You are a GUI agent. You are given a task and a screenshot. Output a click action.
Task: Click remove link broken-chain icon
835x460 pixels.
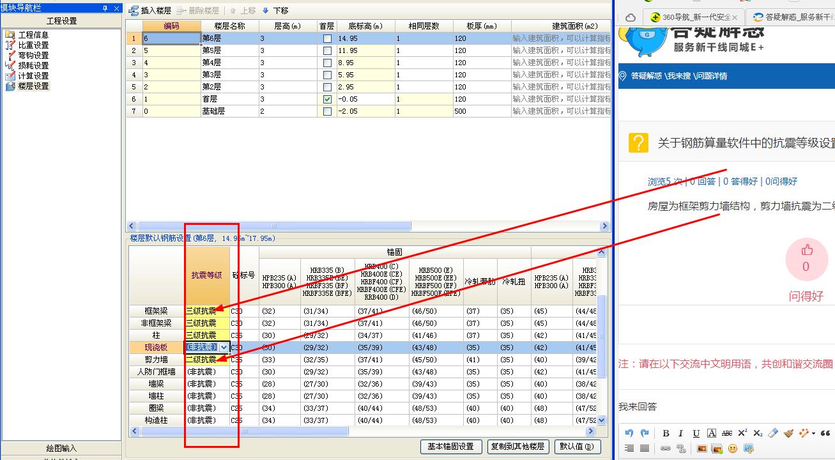[681, 448]
